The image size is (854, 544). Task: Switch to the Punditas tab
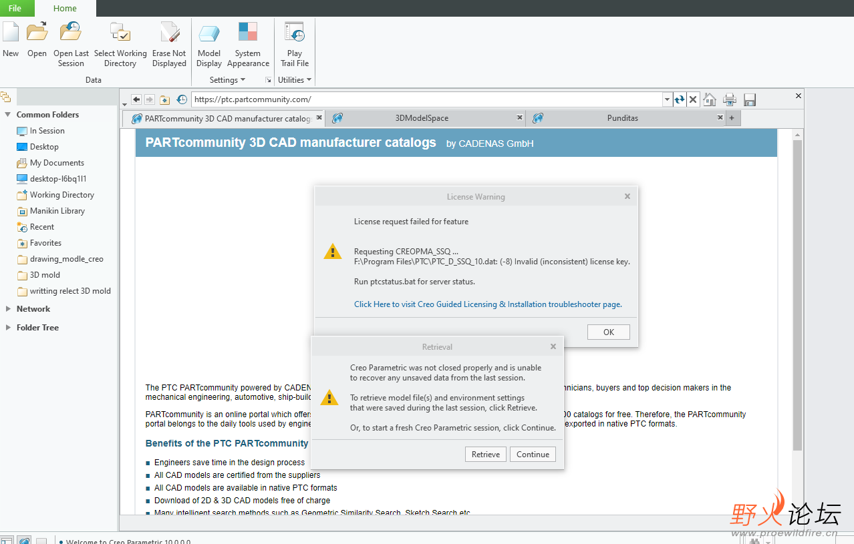coord(625,118)
